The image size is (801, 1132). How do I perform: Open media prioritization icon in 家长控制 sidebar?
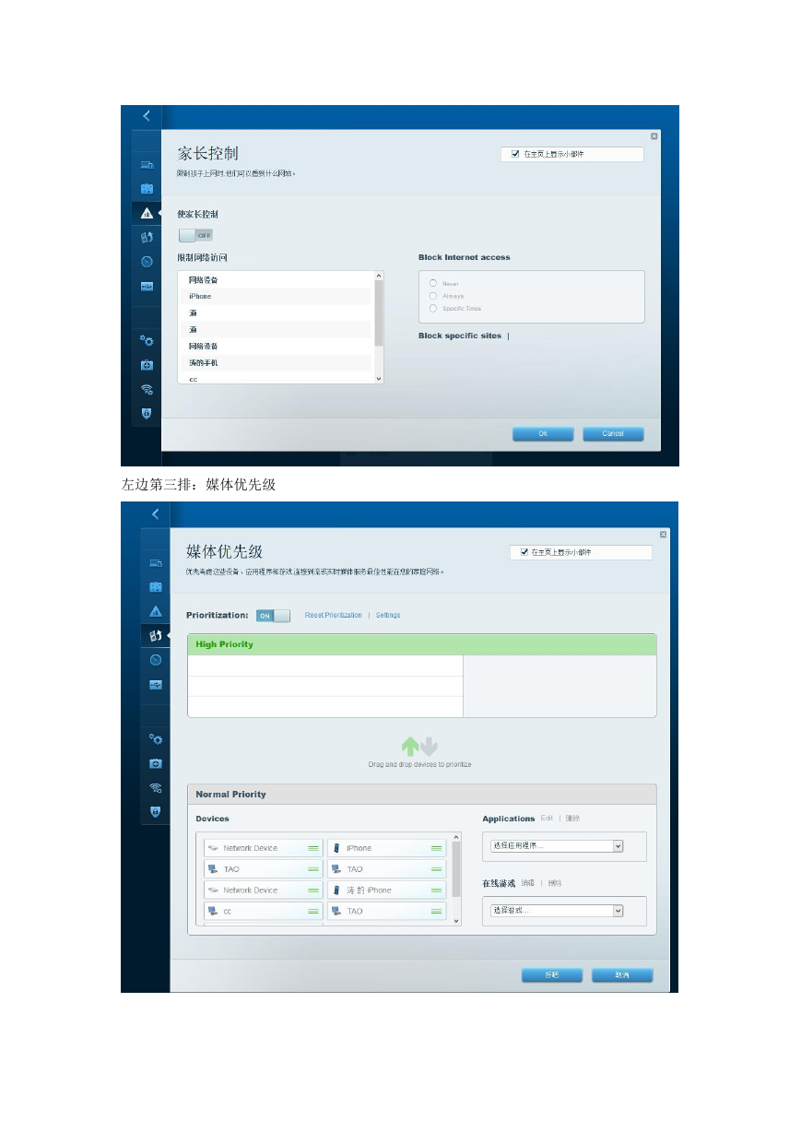click(147, 237)
